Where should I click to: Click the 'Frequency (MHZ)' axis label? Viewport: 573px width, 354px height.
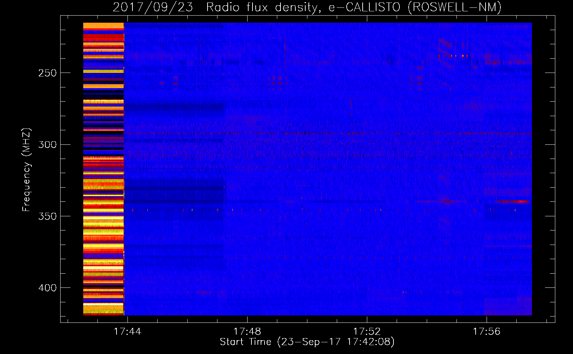(x=27, y=170)
